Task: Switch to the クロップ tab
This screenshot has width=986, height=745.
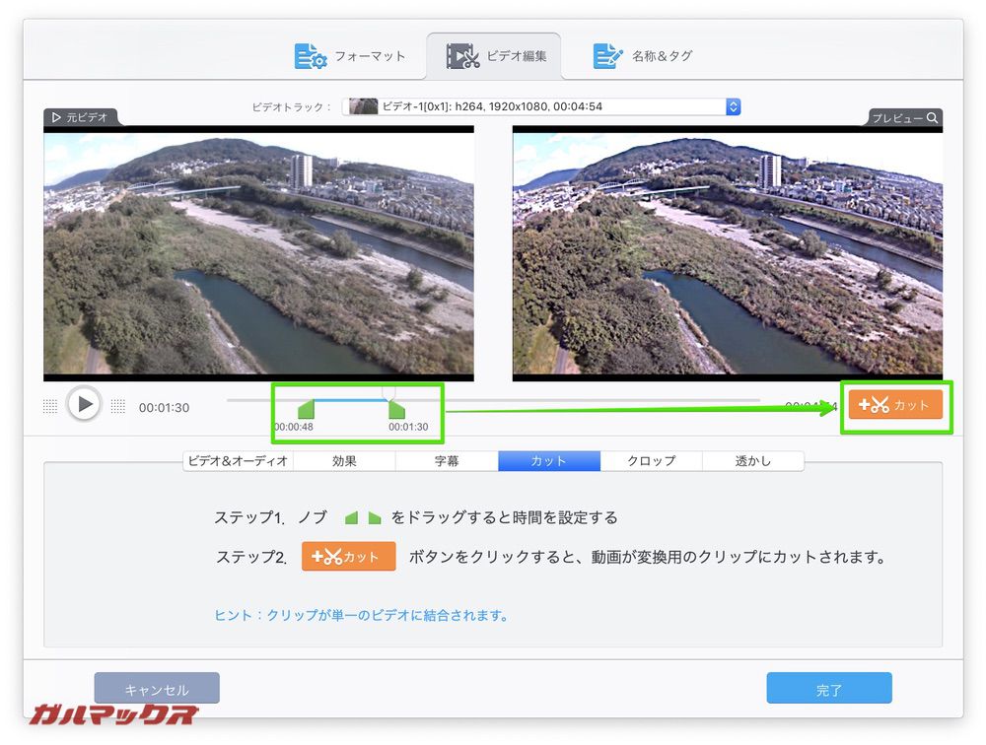Action: pos(651,460)
